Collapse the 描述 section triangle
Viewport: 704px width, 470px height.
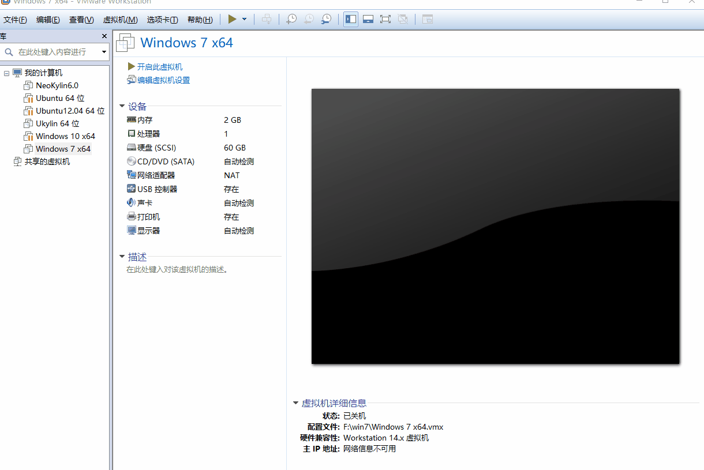tap(122, 257)
